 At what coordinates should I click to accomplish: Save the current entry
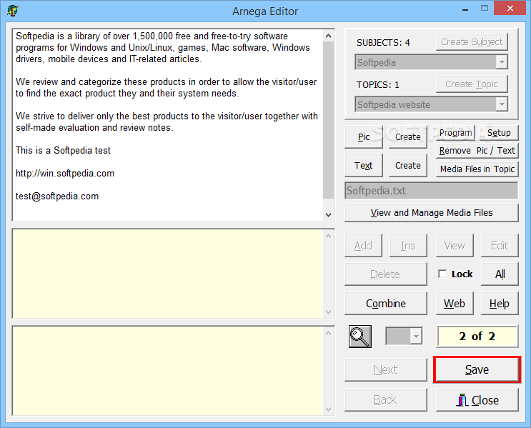pyautogui.click(x=477, y=369)
